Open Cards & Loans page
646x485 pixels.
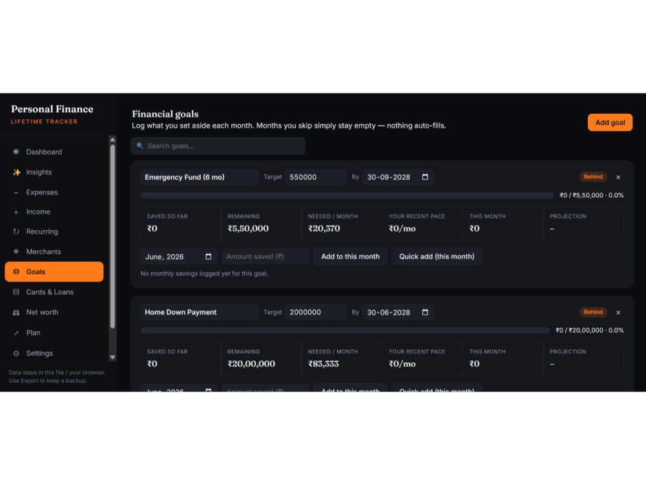(54, 292)
